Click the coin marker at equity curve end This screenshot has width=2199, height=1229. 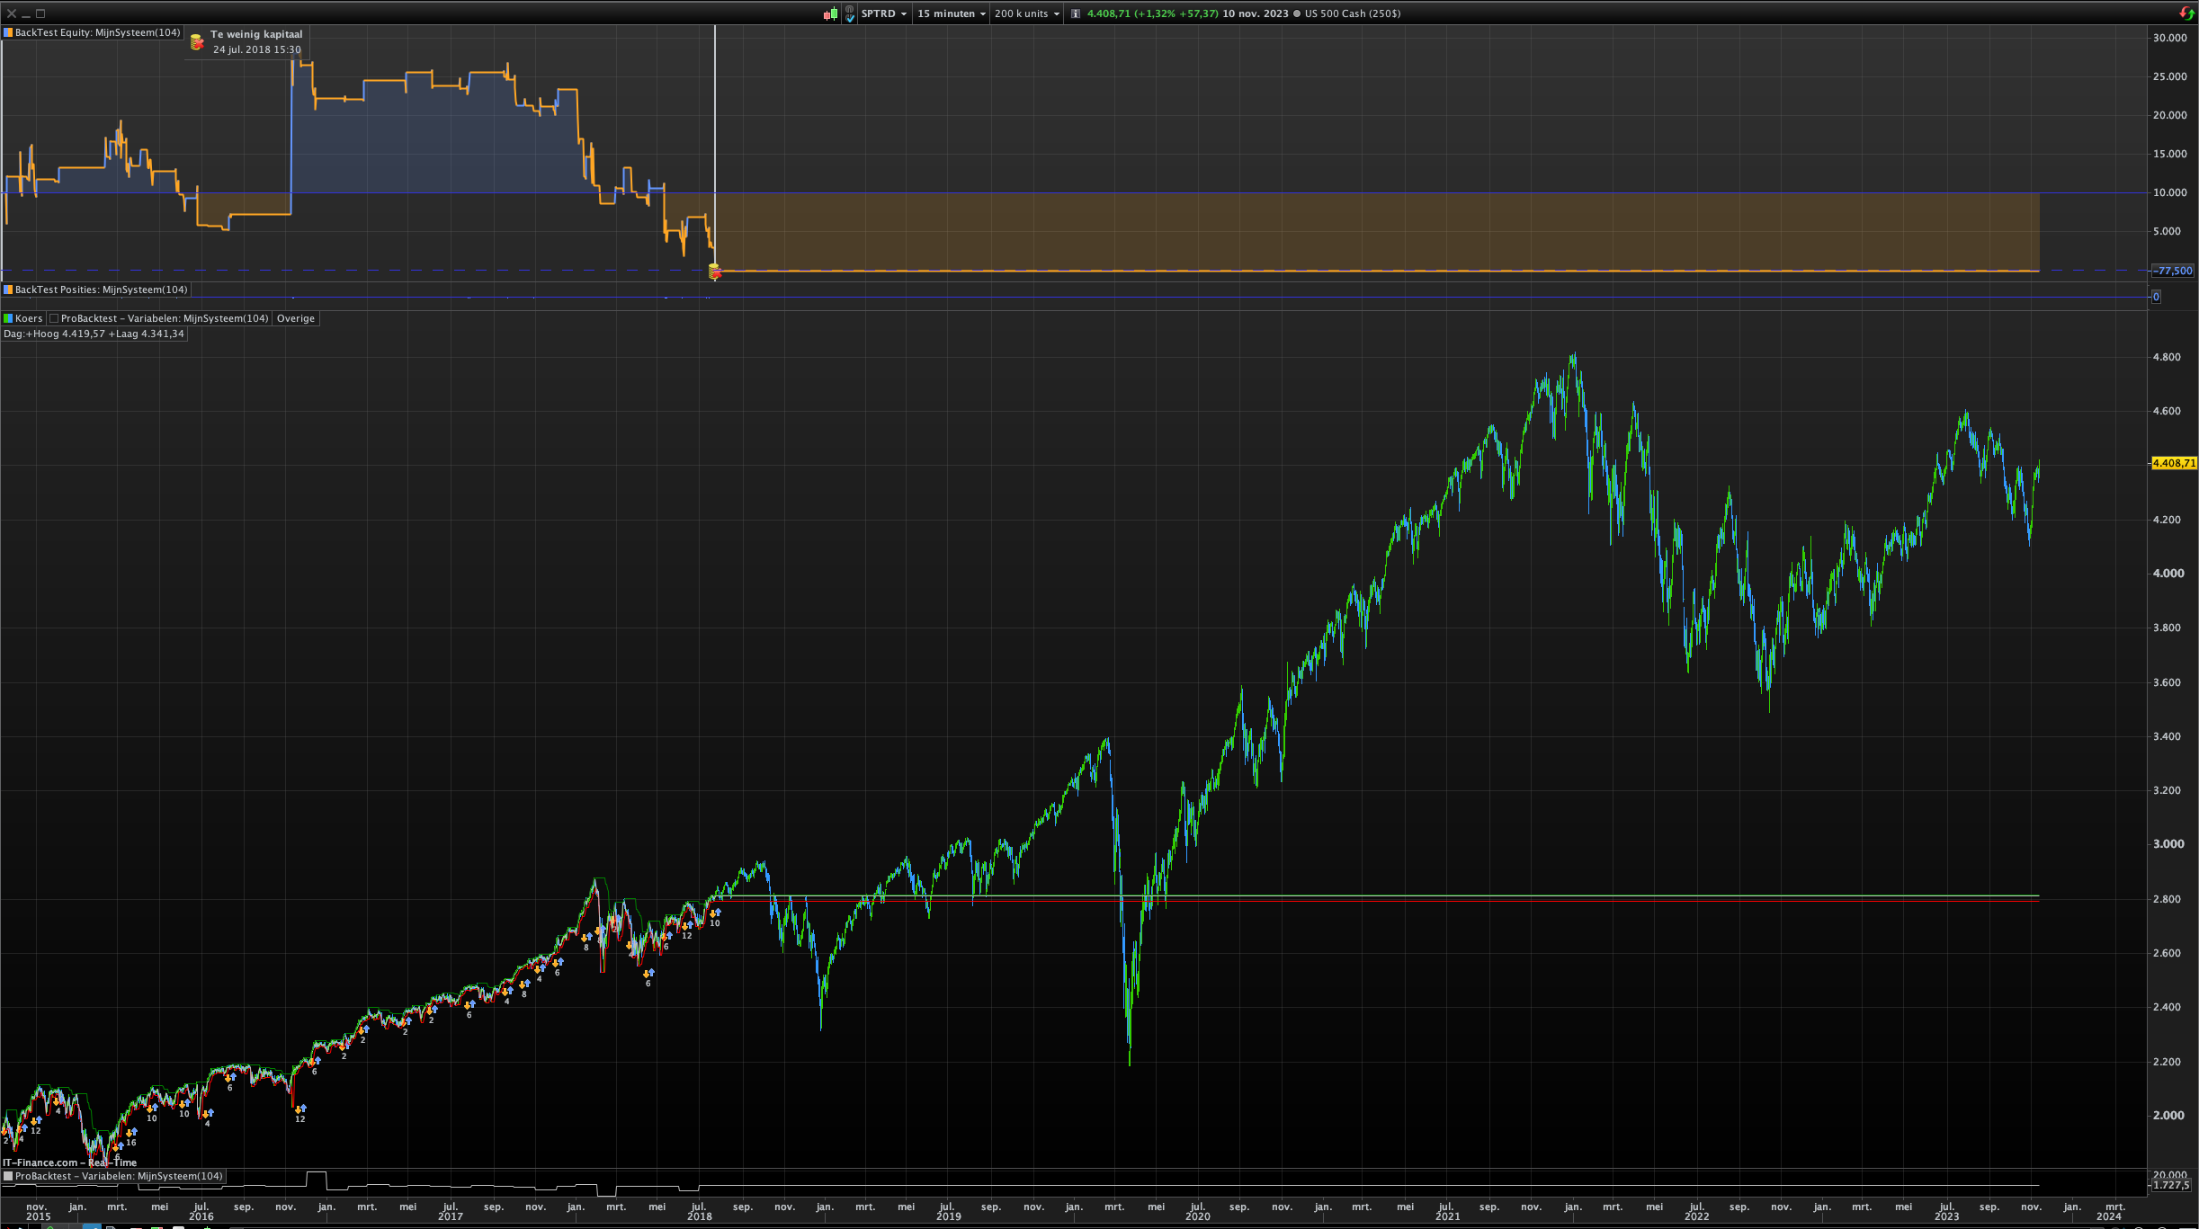pyautogui.click(x=715, y=271)
